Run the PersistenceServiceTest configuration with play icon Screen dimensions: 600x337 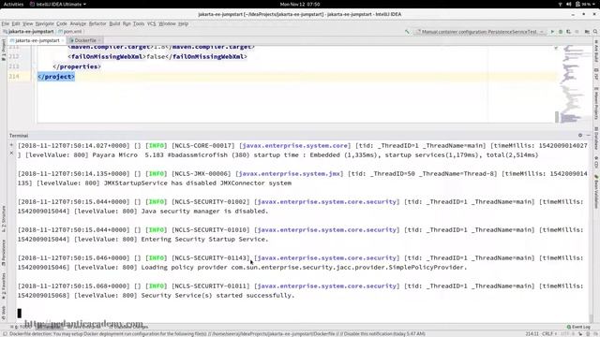point(552,32)
